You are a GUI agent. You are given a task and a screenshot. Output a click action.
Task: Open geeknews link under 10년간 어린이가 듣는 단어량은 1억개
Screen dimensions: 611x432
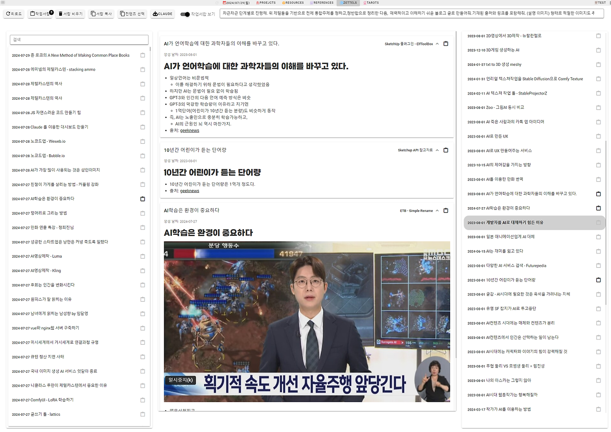[x=190, y=191]
